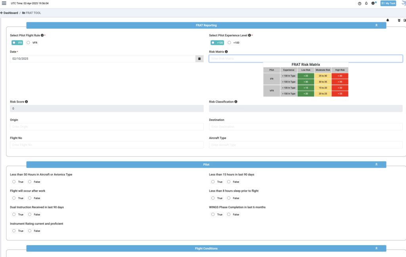The width and height of the screenshot is (406, 257).
Task: Click the help question mark icon
Action: coord(360,3)
